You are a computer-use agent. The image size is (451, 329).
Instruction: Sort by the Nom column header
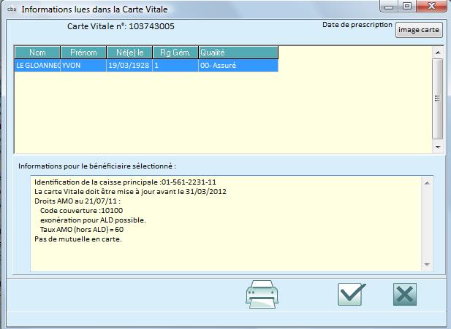[37, 53]
